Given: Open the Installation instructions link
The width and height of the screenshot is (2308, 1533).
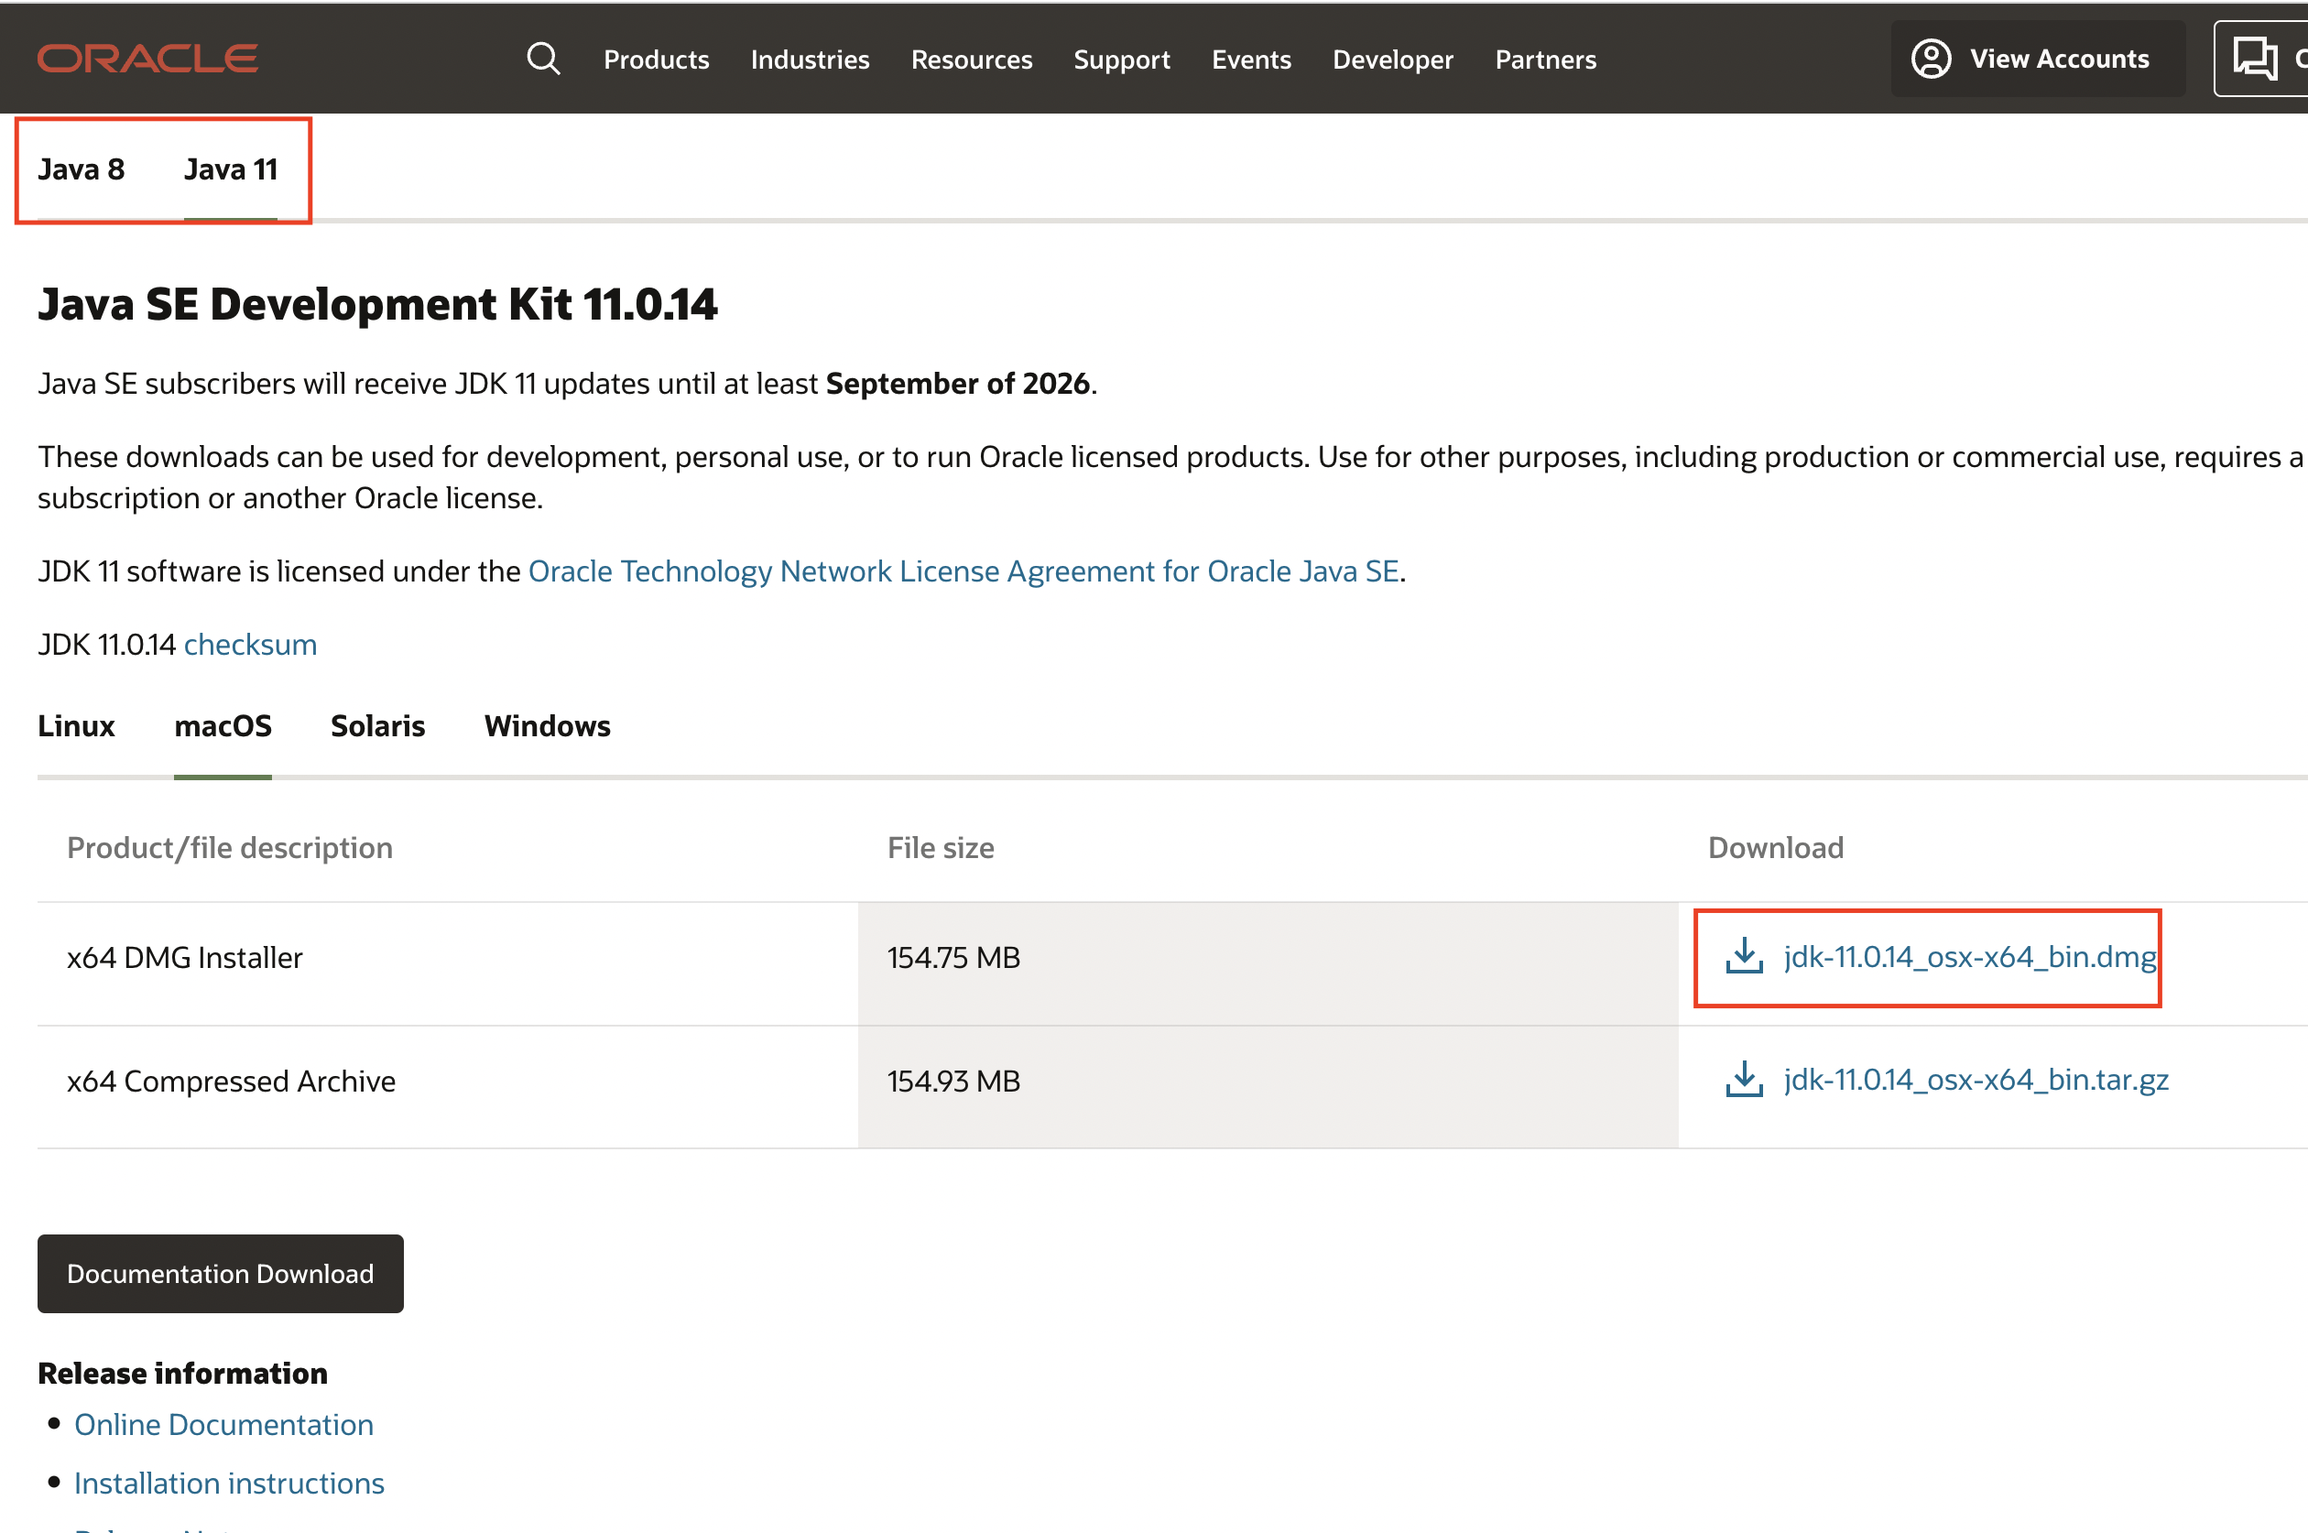Looking at the screenshot, I should pyautogui.click(x=229, y=1484).
